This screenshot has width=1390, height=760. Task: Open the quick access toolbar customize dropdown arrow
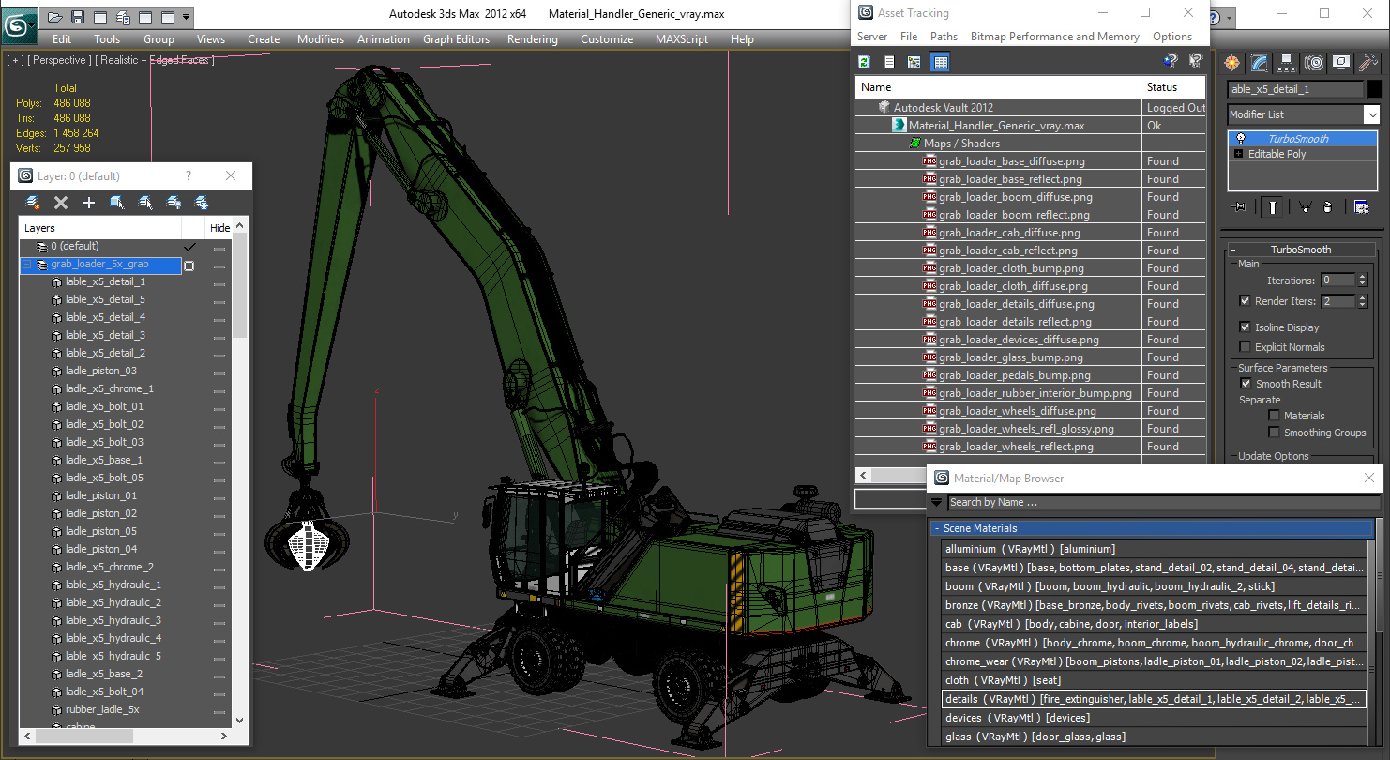pos(187,17)
